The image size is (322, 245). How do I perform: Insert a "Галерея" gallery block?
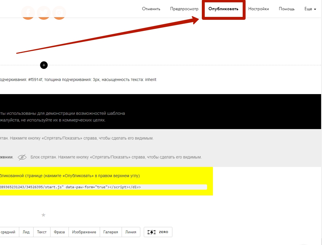click(111, 232)
